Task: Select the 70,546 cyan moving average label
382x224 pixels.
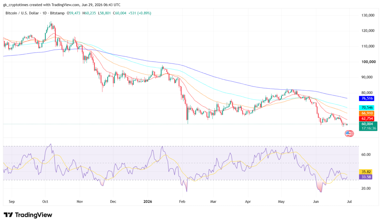Action: click(367, 108)
